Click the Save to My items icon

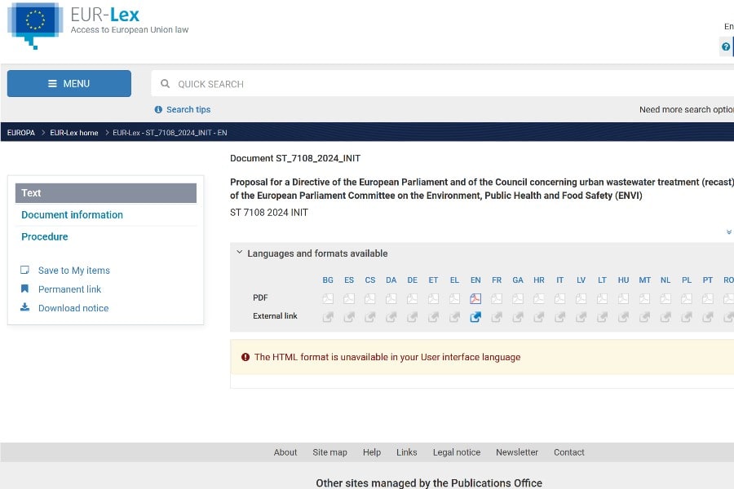25,271
